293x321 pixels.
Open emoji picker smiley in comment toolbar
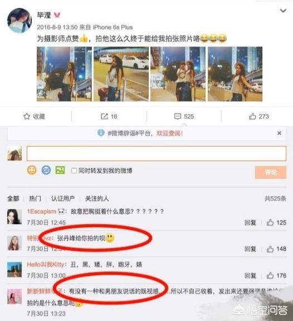pos(32,170)
